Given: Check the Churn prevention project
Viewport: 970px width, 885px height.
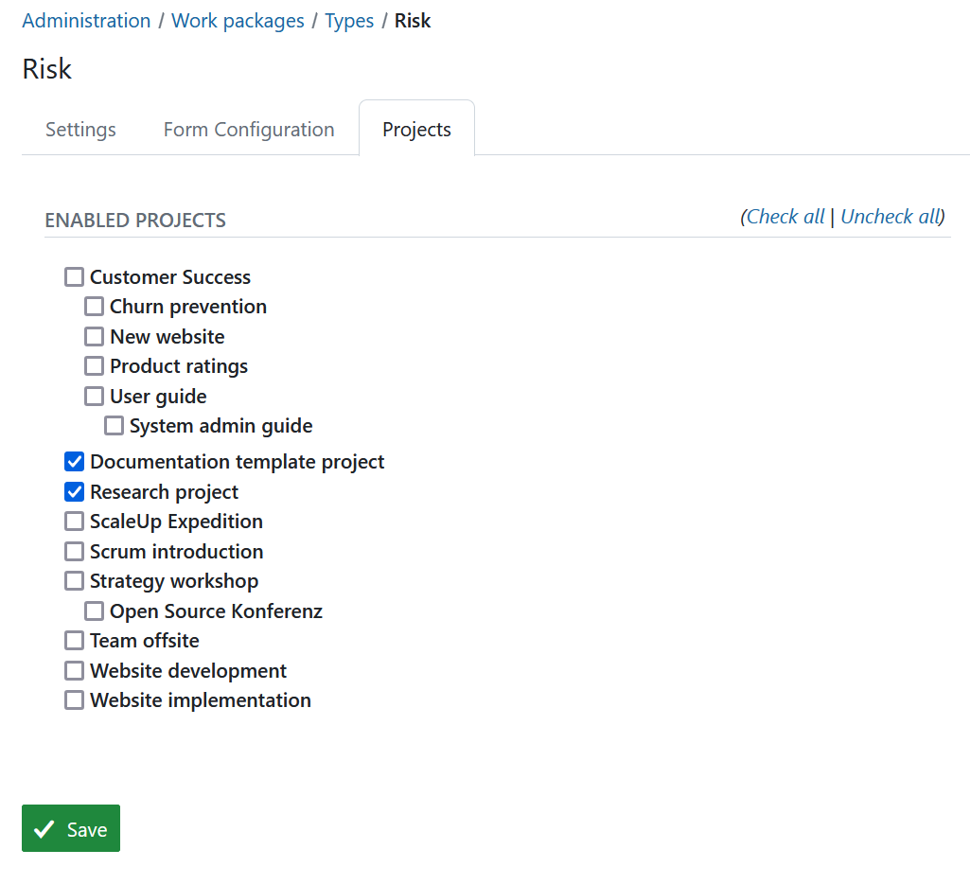Looking at the screenshot, I should [94, 306].
